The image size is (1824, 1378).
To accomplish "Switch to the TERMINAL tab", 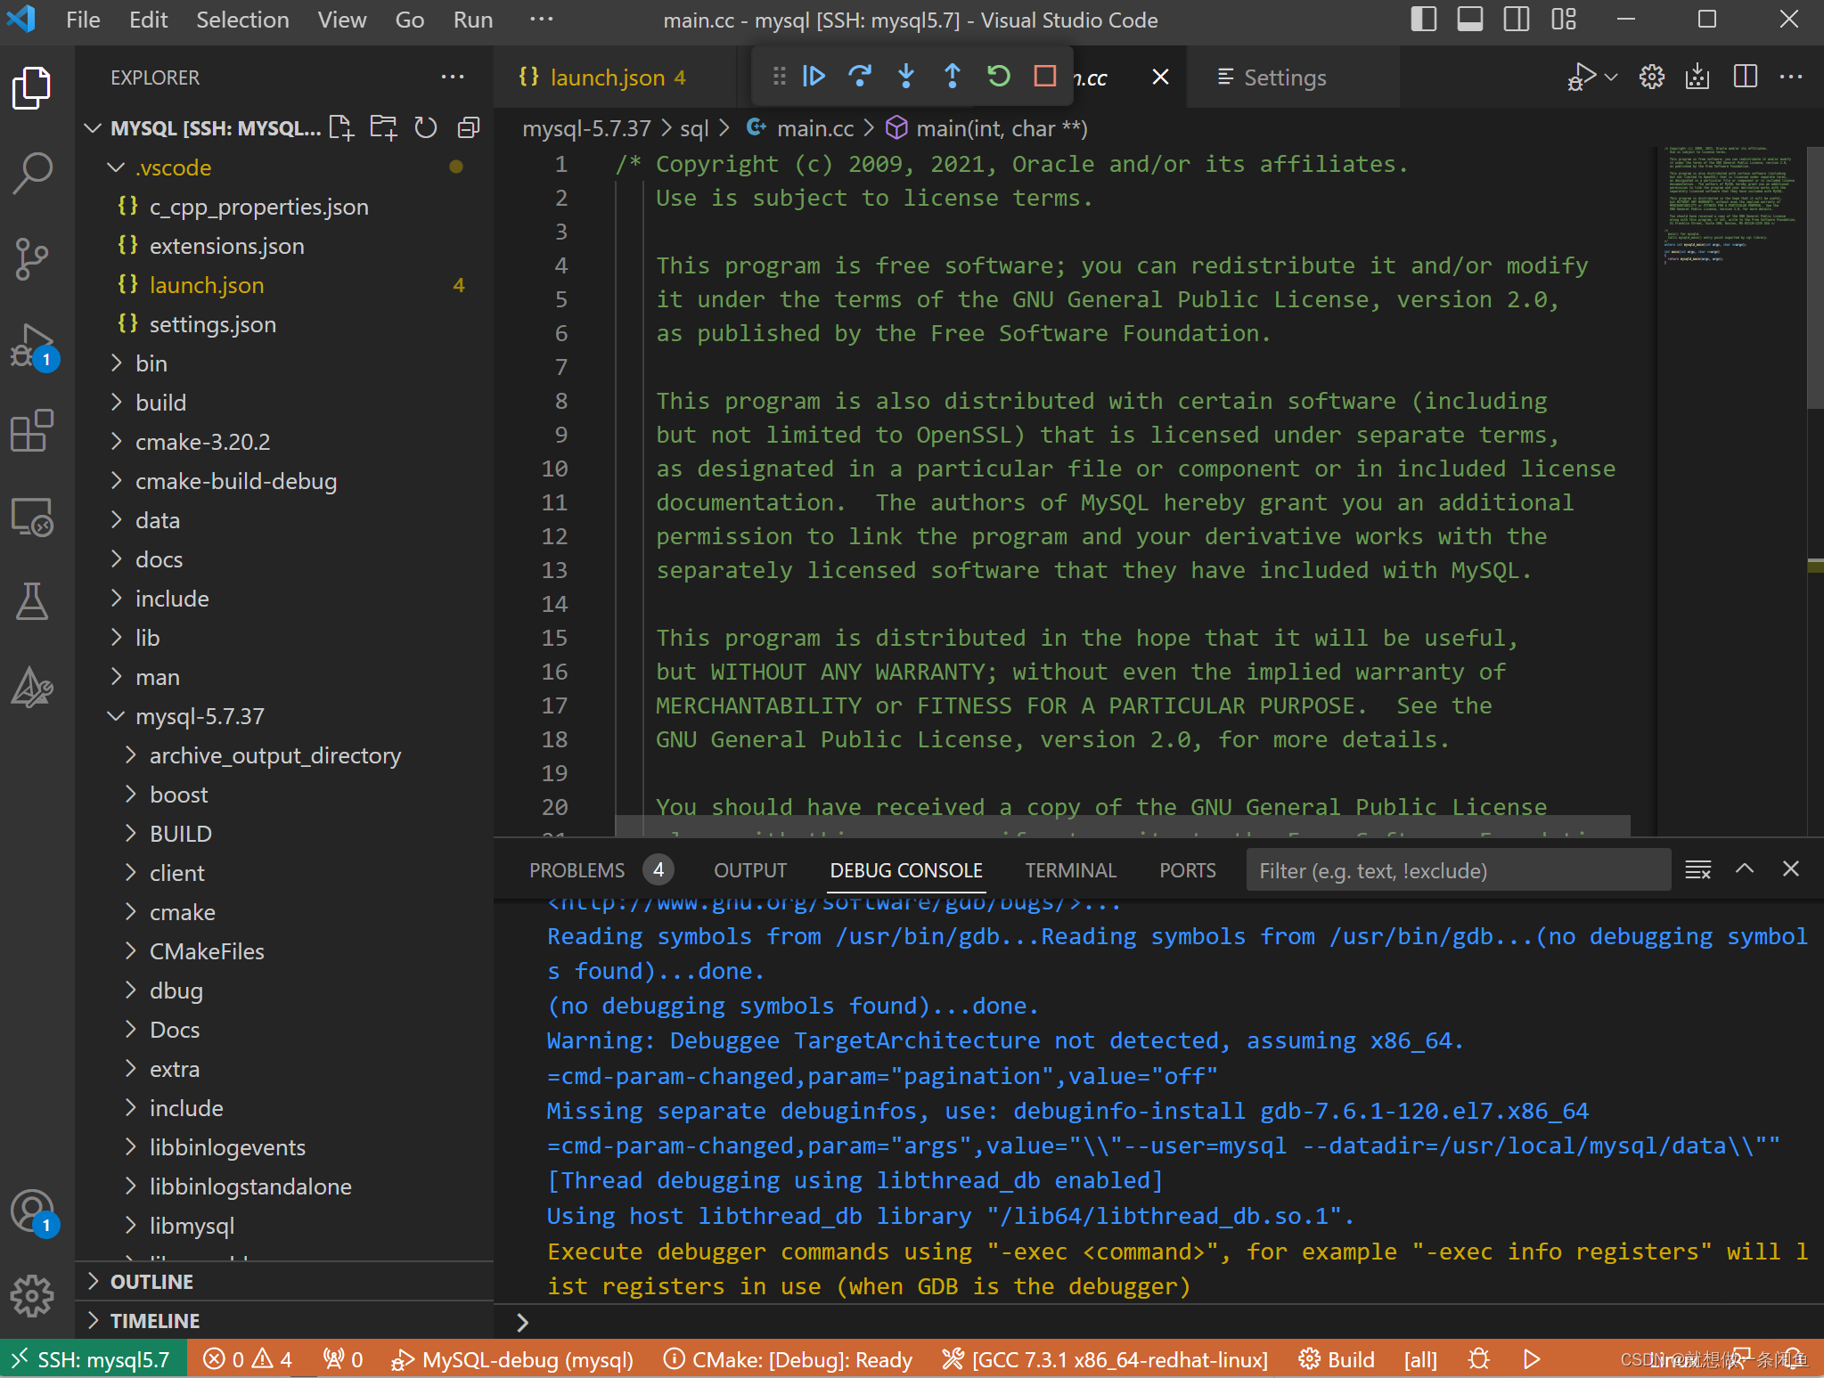I will (x=1070, y=870).
